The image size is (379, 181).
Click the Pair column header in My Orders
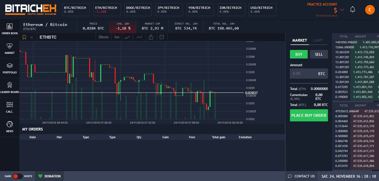click(59, 137)
